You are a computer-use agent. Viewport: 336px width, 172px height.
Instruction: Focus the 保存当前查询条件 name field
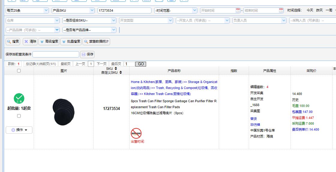[x=56, y=54]
